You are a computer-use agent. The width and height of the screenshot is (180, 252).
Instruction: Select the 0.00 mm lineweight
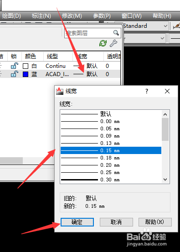pos(111,121)
